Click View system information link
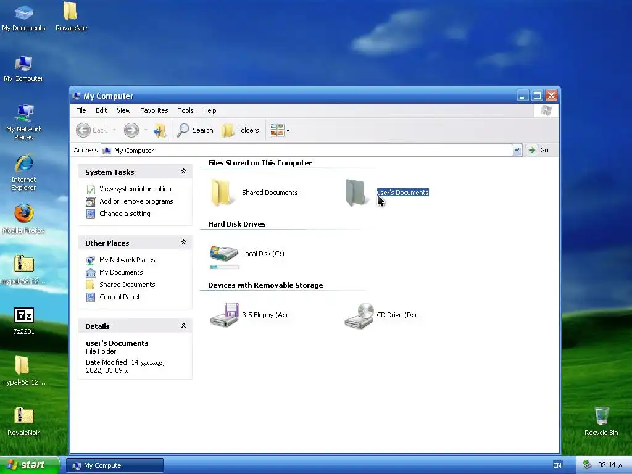Viewport: 632px width, 474px height. [135, 189]
